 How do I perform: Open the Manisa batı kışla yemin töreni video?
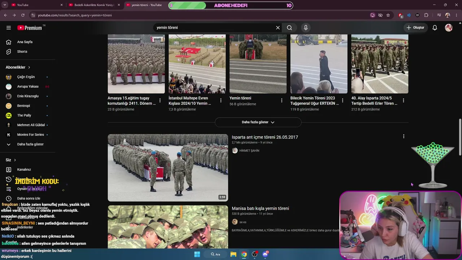coord(260,209)
